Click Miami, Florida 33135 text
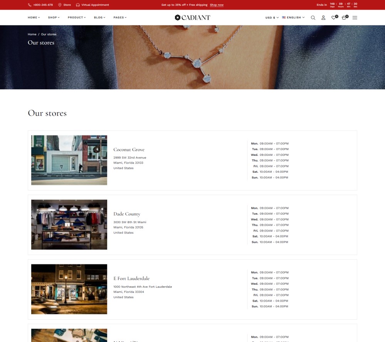This screenshot has height=342, width=385. coord(128,227)
